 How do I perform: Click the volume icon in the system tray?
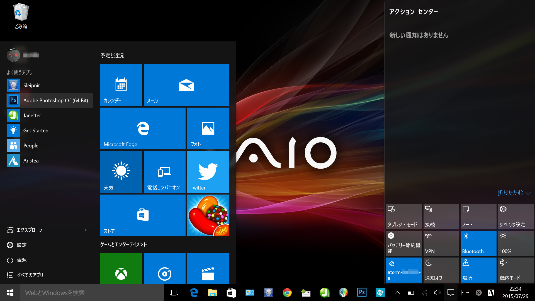(x=437, y=293)
